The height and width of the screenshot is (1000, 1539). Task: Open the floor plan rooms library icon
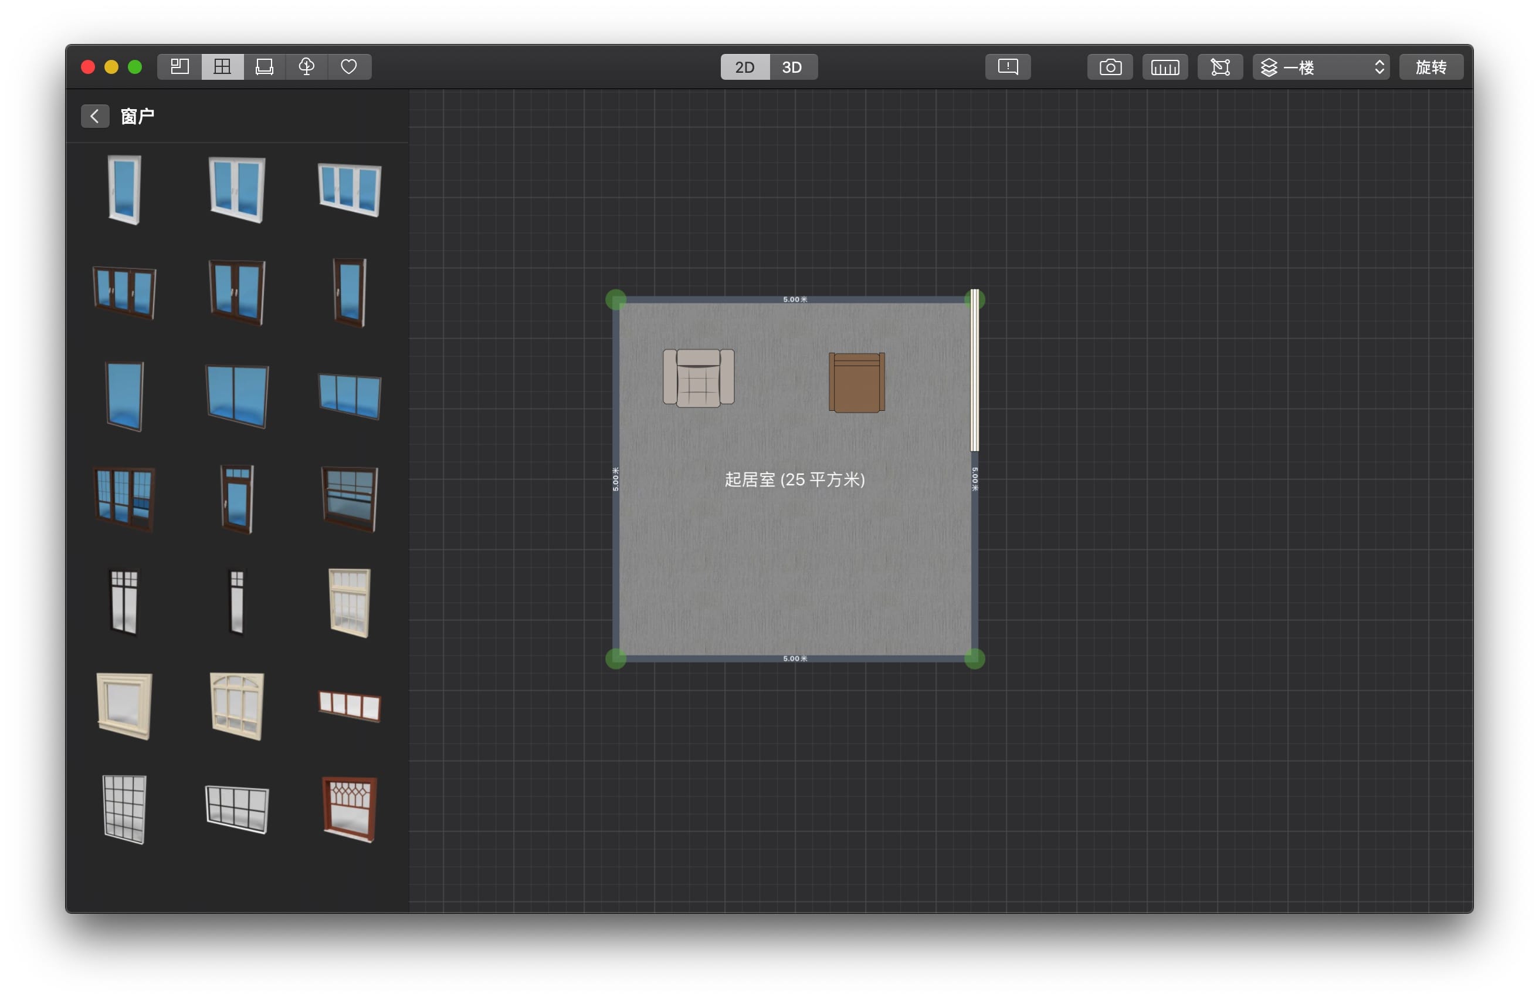pyautogui.click(x=179, y=67)
